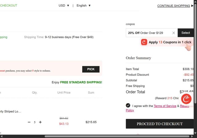Click the $43.13 discounted unit price
The height and width of the screenshot is (138, 197).
[x=64, y=124]
